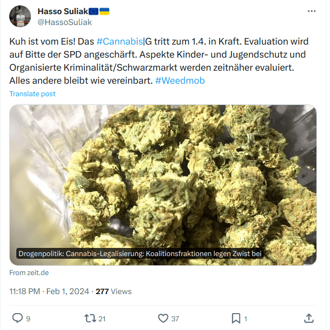Click the 21 reposts count
Screen dimensions: 330x330
[x=102, y=319]
